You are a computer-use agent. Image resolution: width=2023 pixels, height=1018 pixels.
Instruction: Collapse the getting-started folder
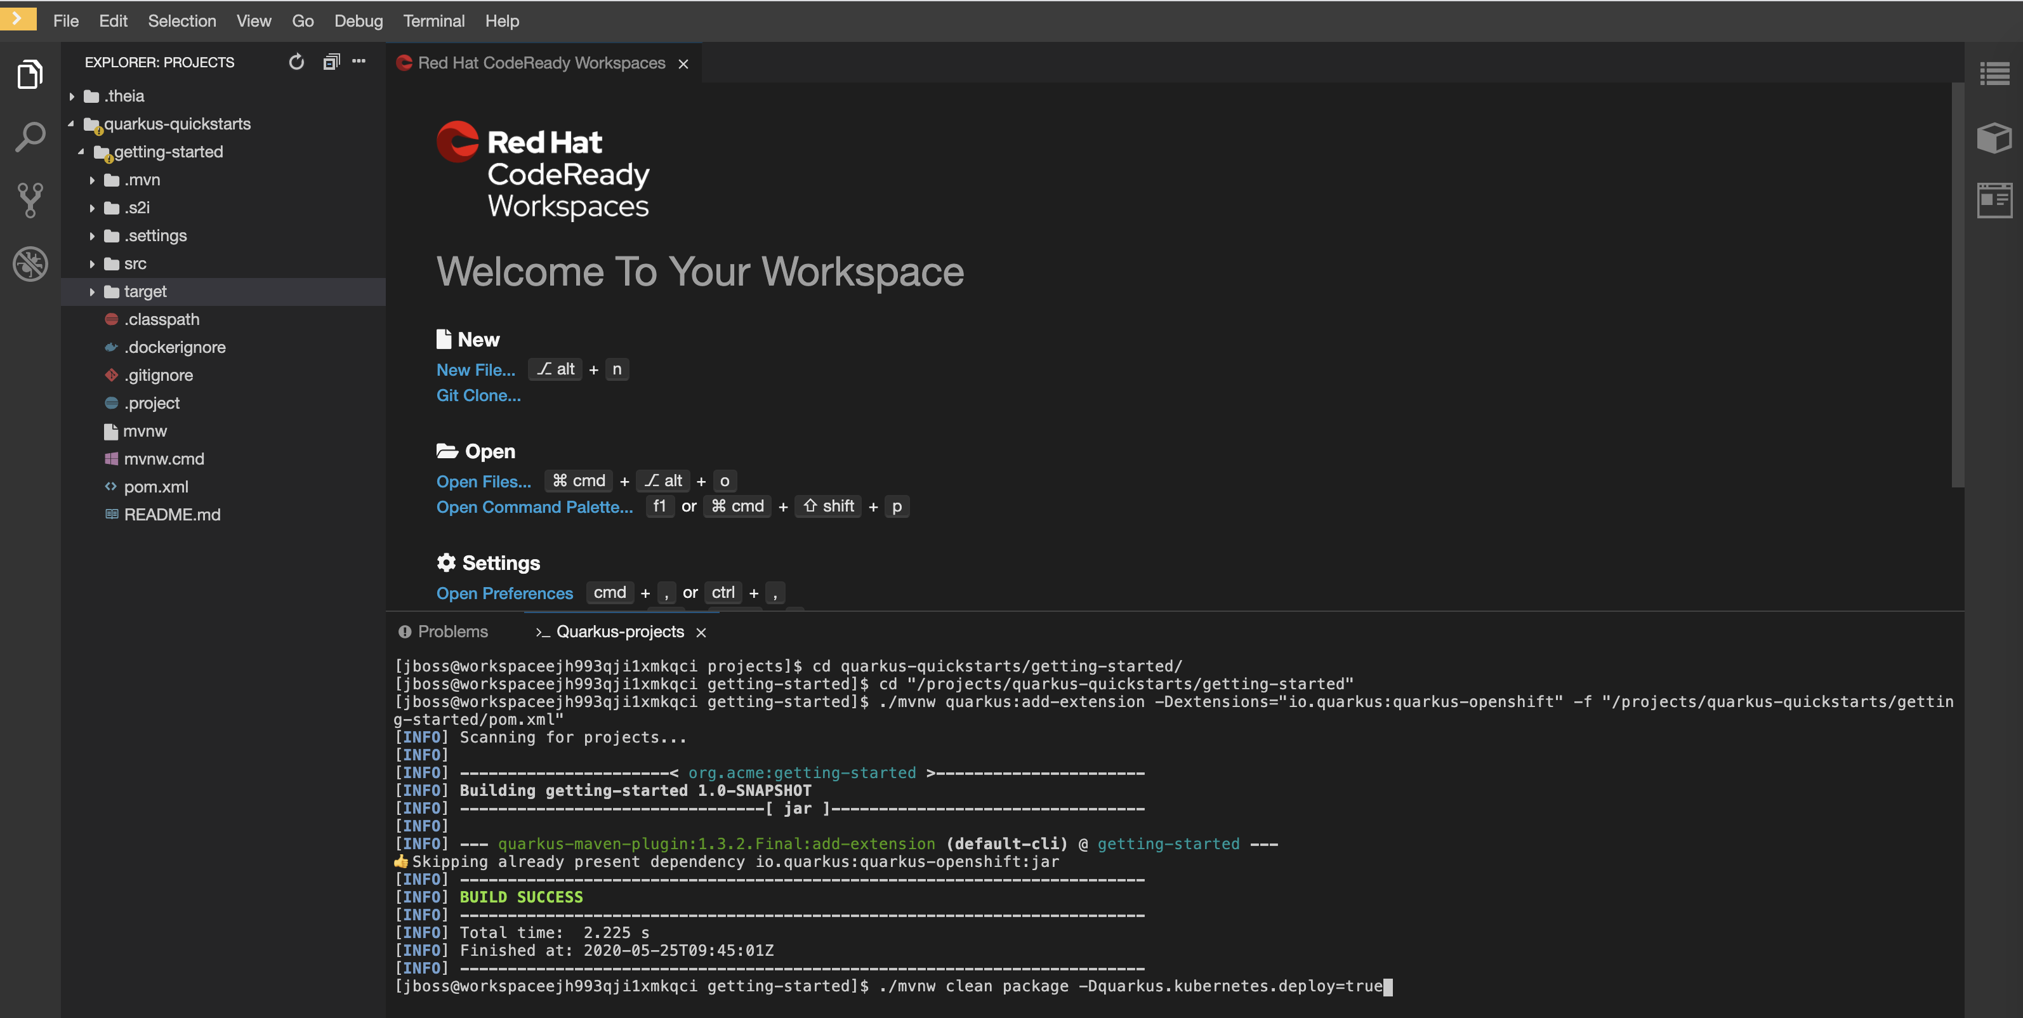[x=82, y=152]
